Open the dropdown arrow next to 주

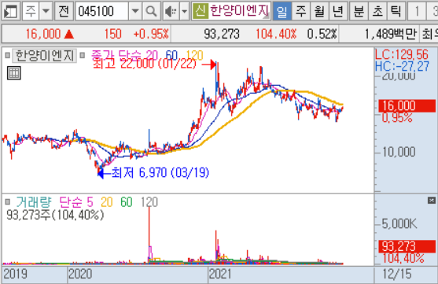[x=46, y=11]
